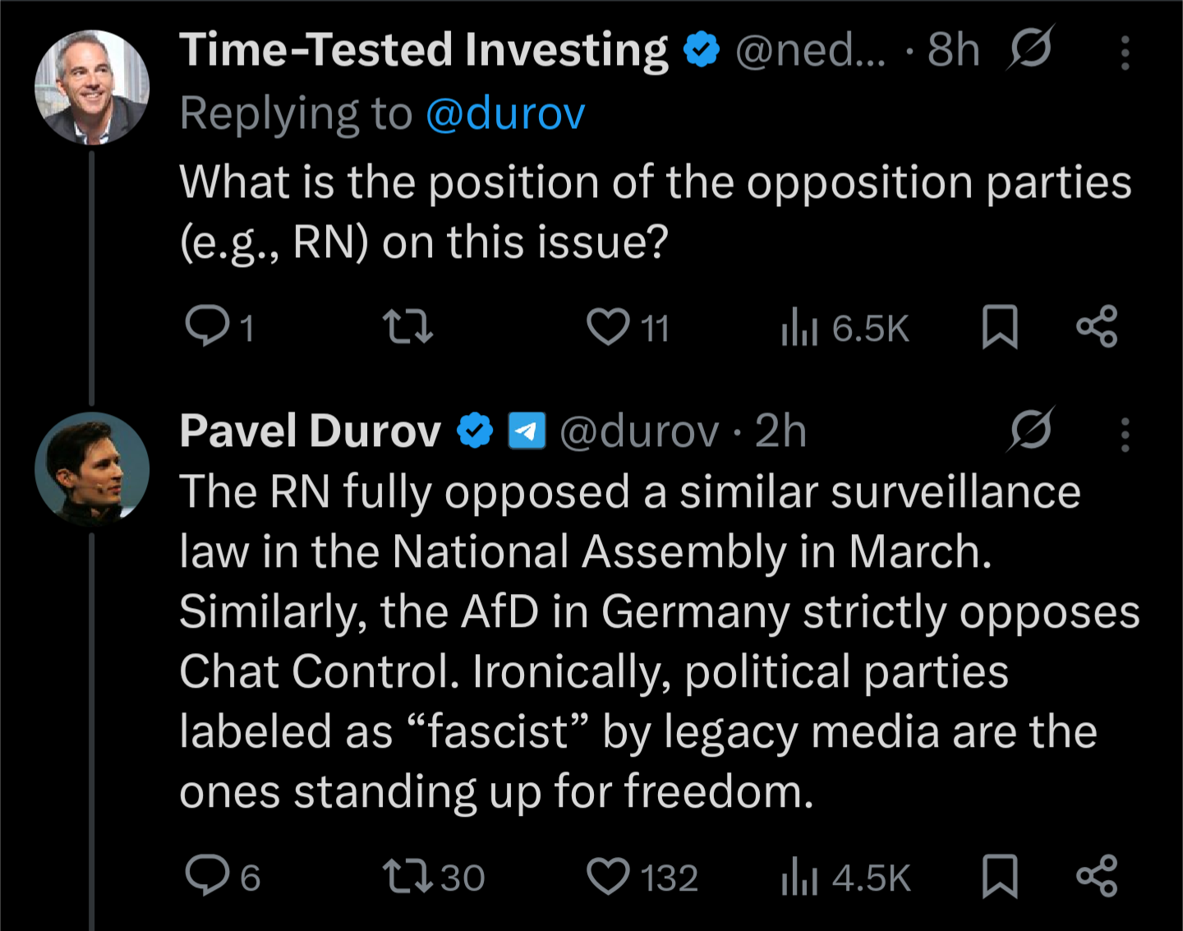Click Grok icon on Pavel Durov's tweet

pos(1031,430)
